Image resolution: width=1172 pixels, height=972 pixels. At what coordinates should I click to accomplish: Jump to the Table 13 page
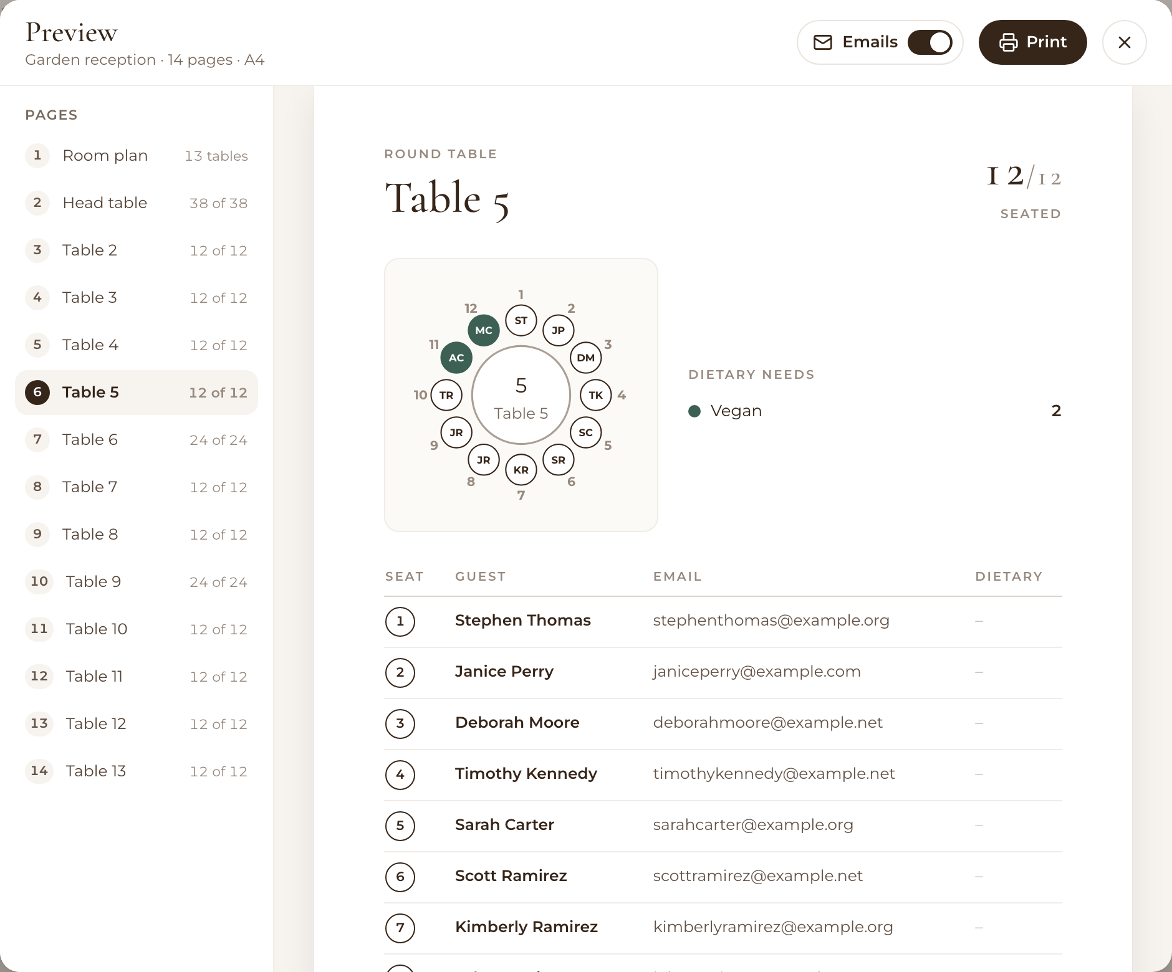click(137, 771)
